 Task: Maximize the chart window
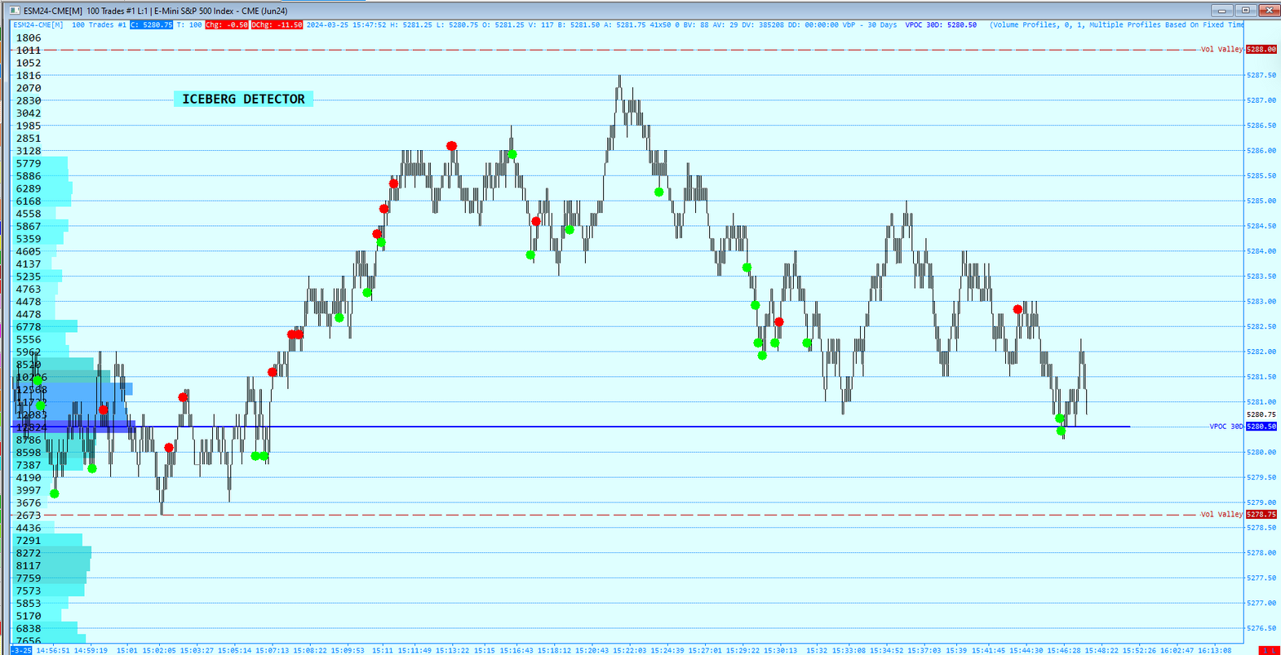pyautogui.click(x=1245, y=11)
